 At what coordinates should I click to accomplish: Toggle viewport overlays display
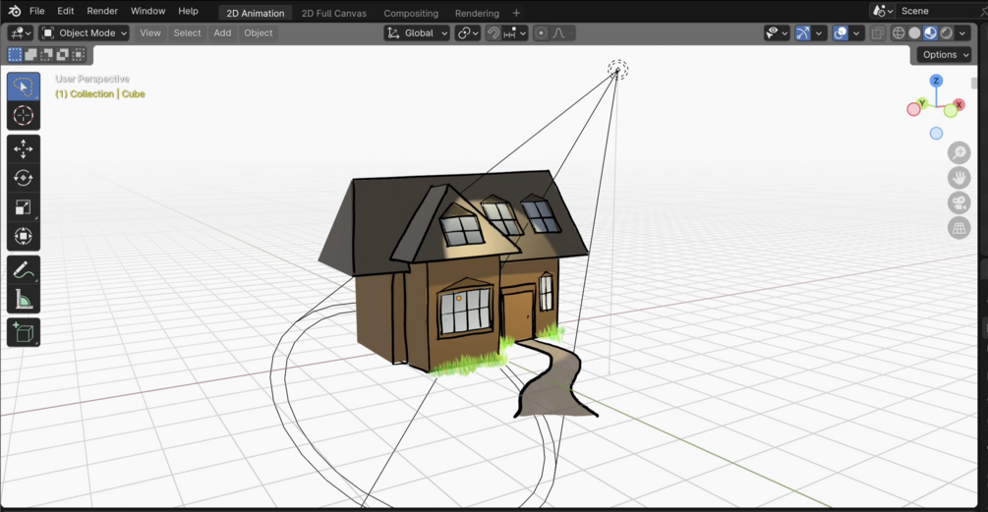coord(840,32)
